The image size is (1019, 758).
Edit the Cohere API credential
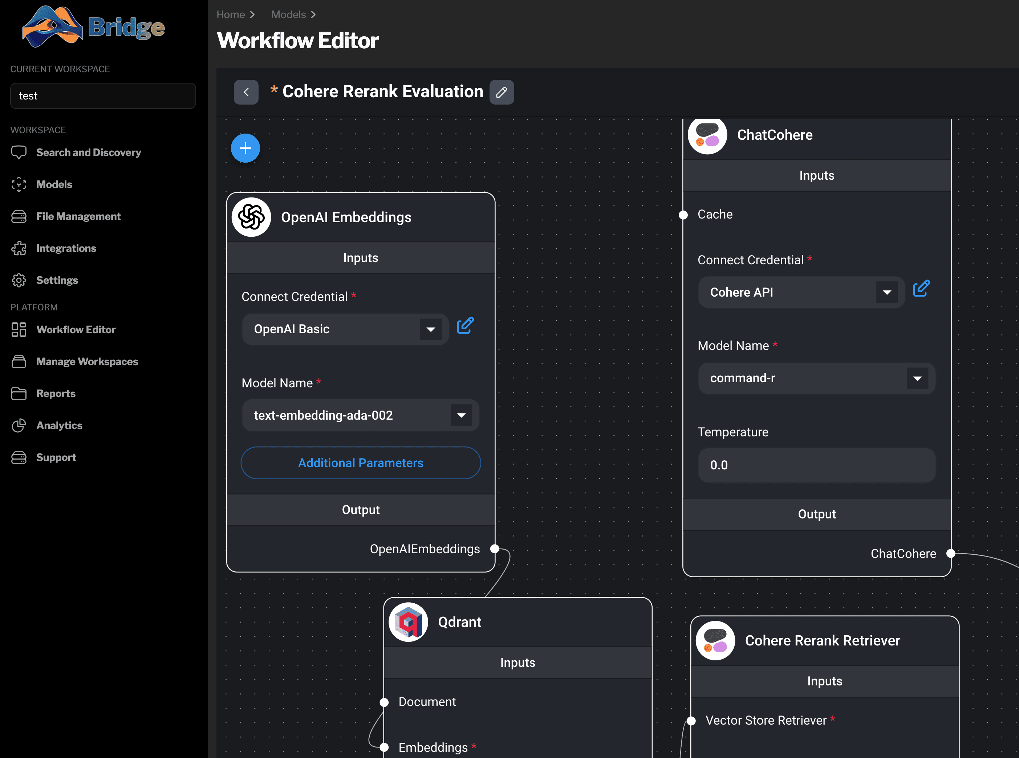(921, 289)
